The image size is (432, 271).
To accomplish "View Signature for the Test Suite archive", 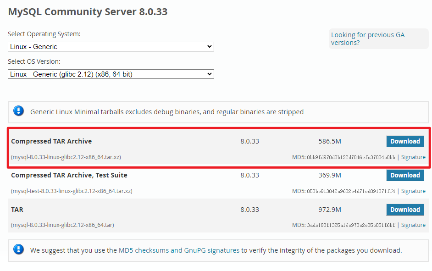I will coord(413,191).
